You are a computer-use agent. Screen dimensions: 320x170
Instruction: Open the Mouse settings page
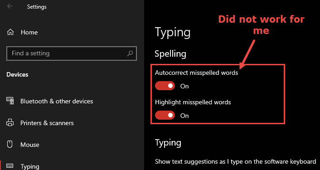tap(30, 145)
